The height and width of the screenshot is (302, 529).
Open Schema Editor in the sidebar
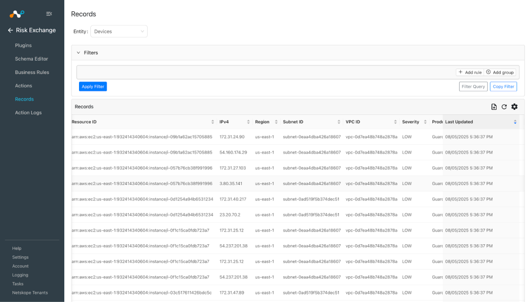click(x=32, y=59)
